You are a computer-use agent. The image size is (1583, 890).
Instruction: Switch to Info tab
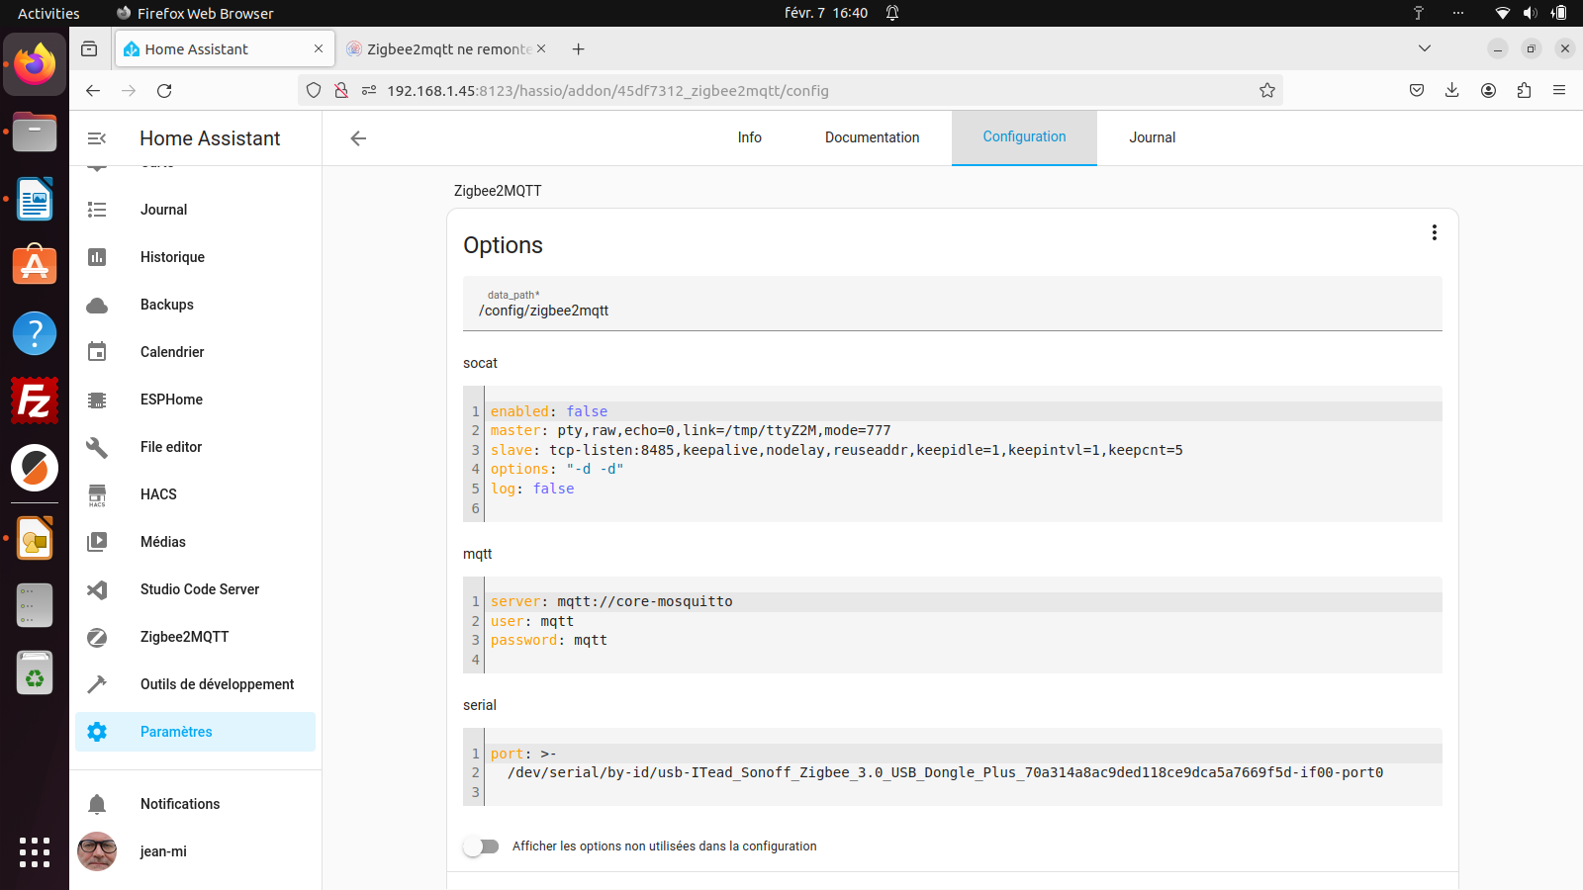[750, 137]
